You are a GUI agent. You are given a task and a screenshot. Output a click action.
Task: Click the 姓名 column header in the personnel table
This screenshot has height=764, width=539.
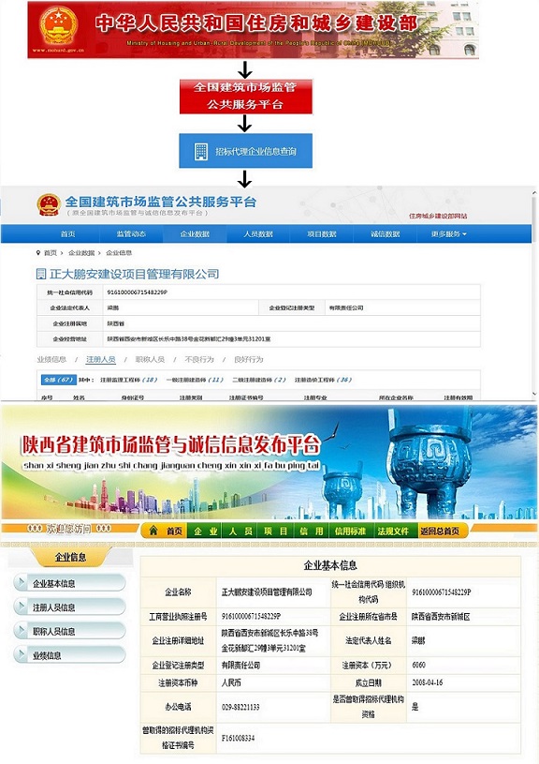tap(79, 397)
